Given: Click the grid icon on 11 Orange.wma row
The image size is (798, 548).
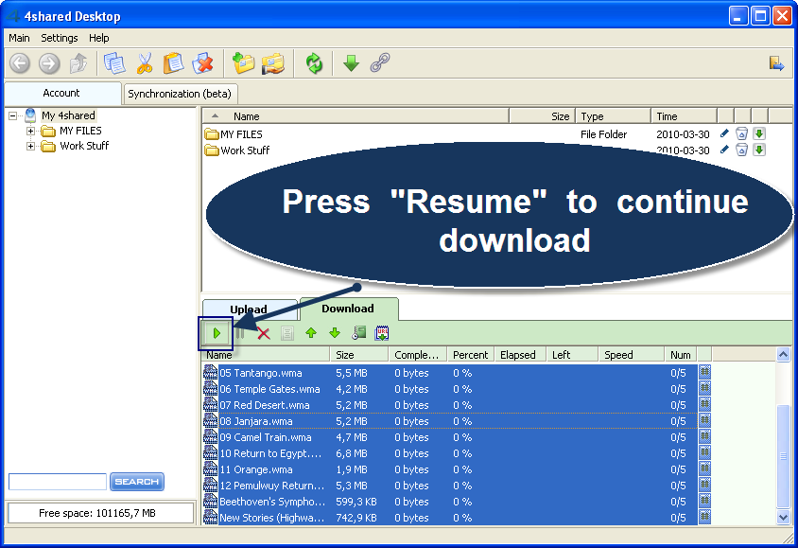Looking at the screenshot, I should [704, 469].
